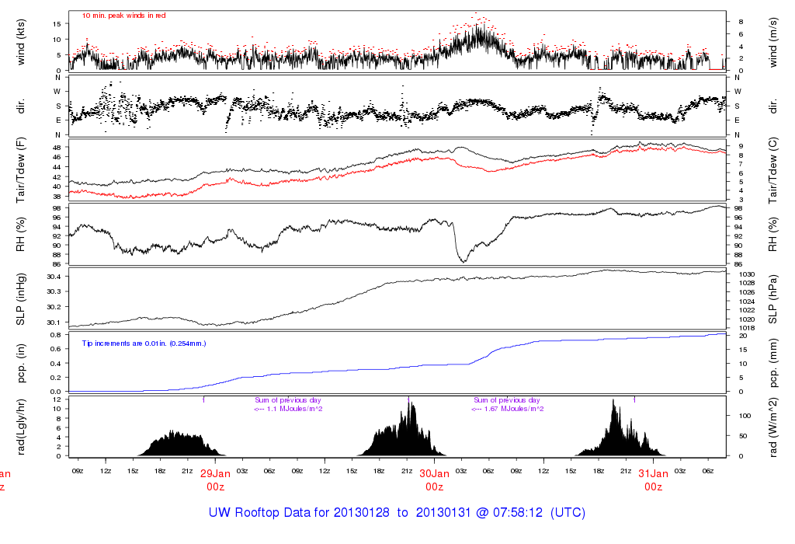This screenshot has height=544, width=795.
Task: Click the red "29Jan" date label
Action: click(215, 474)
